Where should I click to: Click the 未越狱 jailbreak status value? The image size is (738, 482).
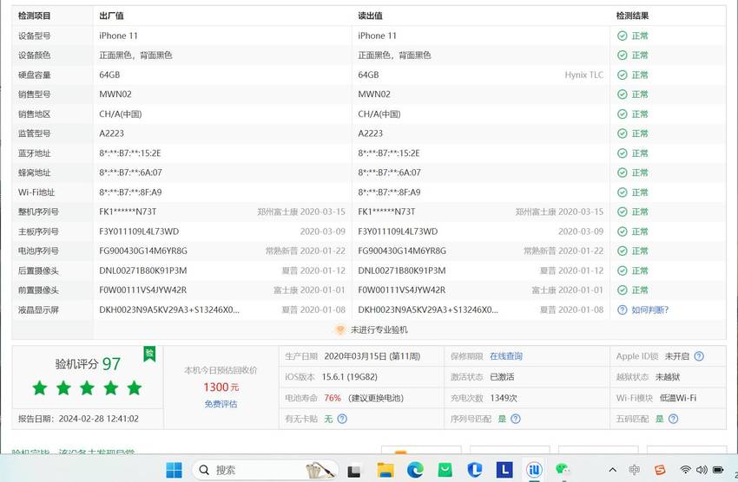click(668, 377)
